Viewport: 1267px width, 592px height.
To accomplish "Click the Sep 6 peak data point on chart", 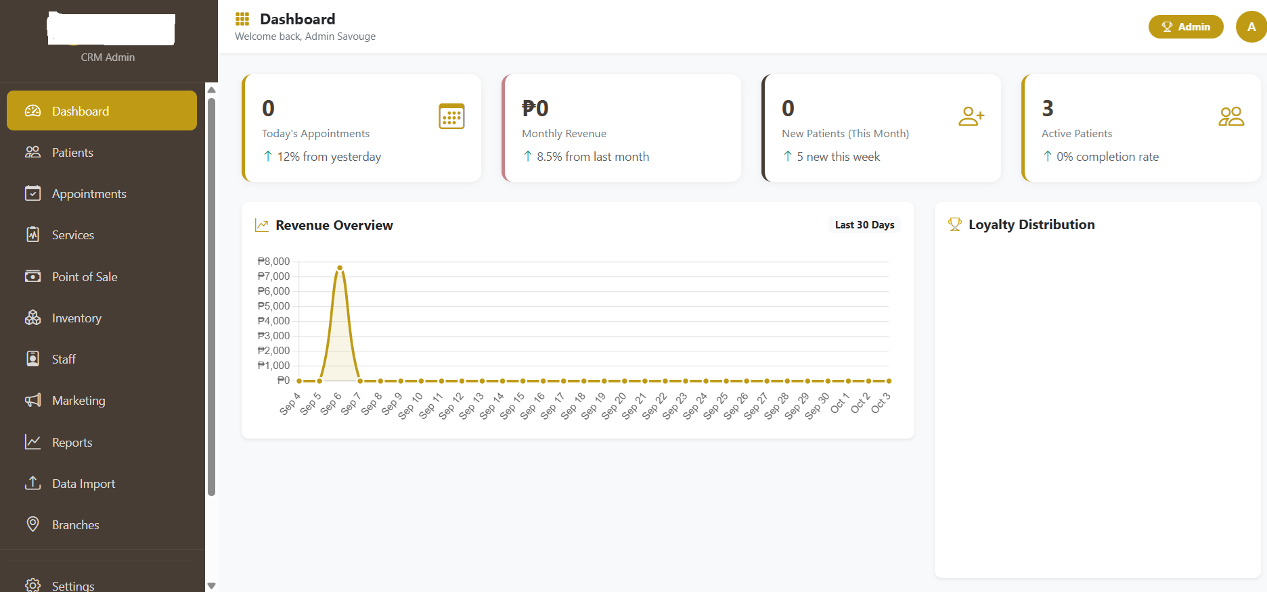I will tap(340, 268).
